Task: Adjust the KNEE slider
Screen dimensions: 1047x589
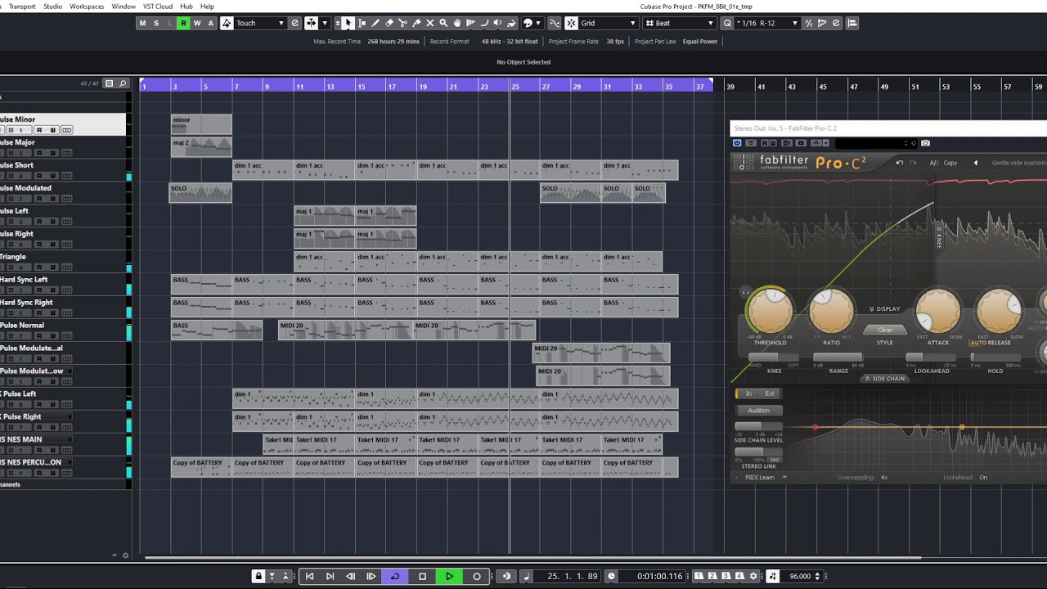Action: (x=774, y=357)
